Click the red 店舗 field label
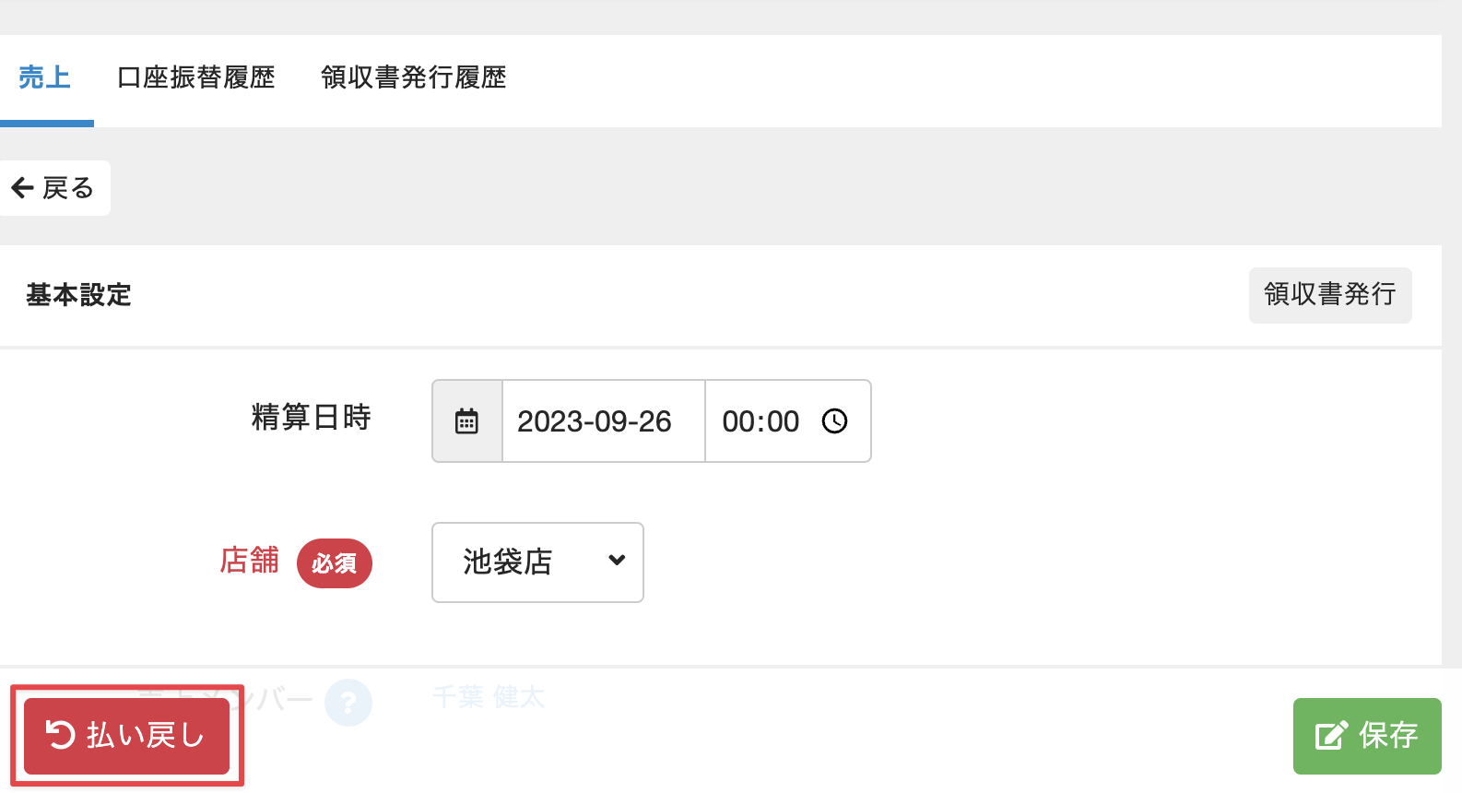The width and height of the screenshot is (1462, 793). (249, 561)
